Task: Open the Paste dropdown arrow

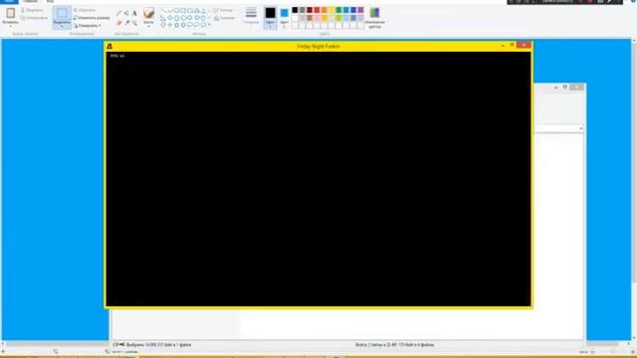Action: click(x=11, y=26)
